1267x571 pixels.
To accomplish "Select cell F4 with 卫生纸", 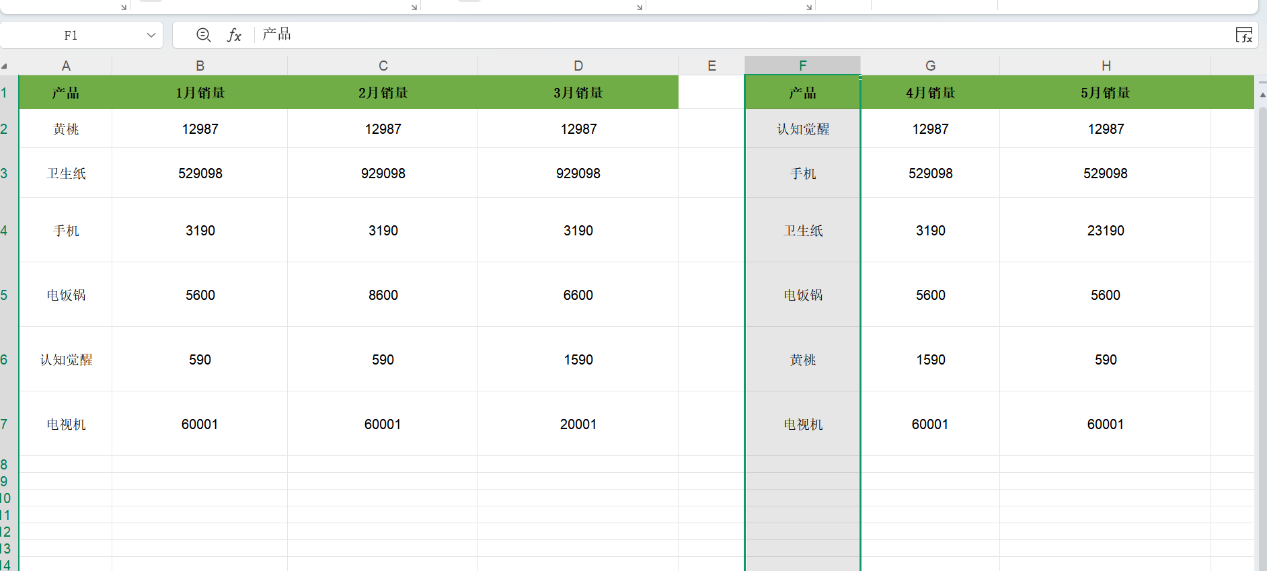I will [802, 230].
